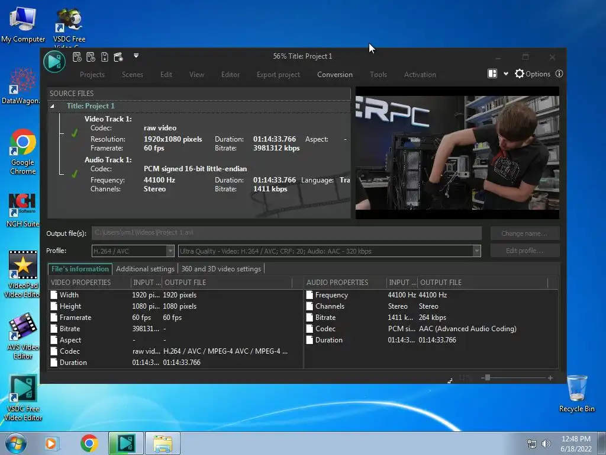606x455 pixels.
Task: Click the Change name... button
Action: pyautogui.click(x=524, y=233)
